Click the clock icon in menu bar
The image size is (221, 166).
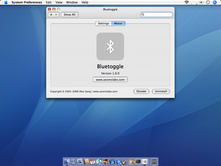tap(208, 2)
